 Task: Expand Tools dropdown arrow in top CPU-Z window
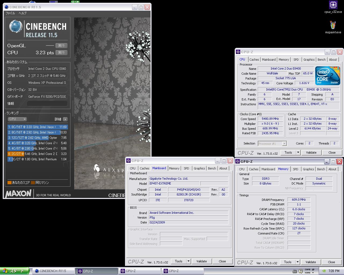point(298,153)
